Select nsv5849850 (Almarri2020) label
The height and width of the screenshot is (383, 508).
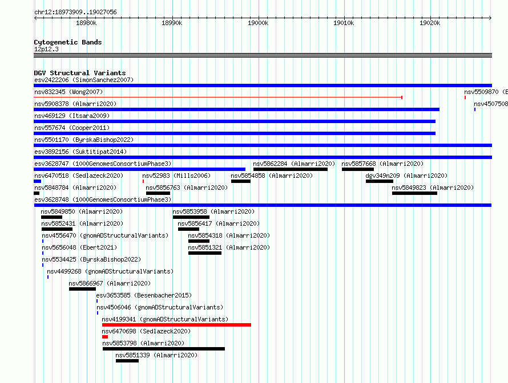[82, 211]
